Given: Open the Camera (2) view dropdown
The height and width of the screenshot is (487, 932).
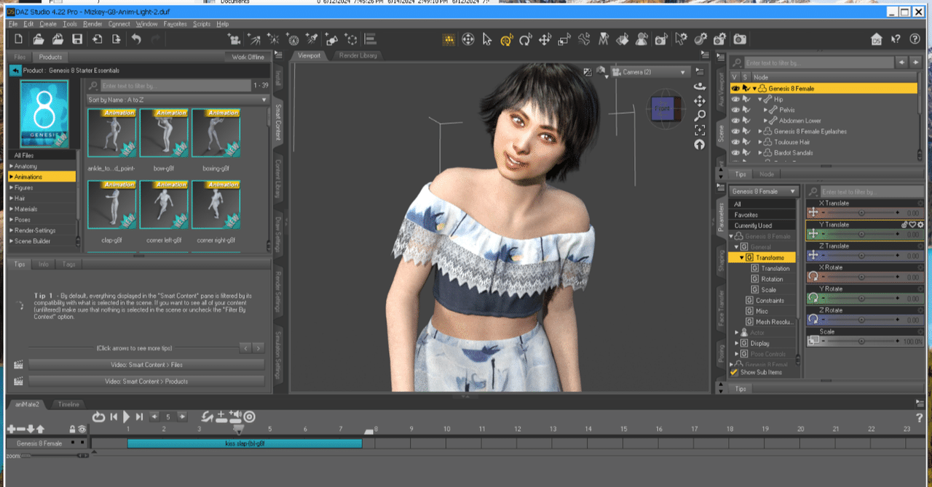Looking at the screenshot, I should [652, 72].
